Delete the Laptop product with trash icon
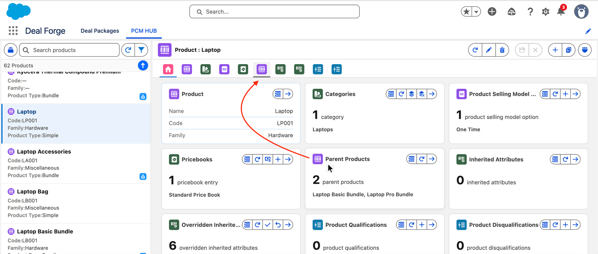The height and width of the screenshot is (254, 598). 502,50
